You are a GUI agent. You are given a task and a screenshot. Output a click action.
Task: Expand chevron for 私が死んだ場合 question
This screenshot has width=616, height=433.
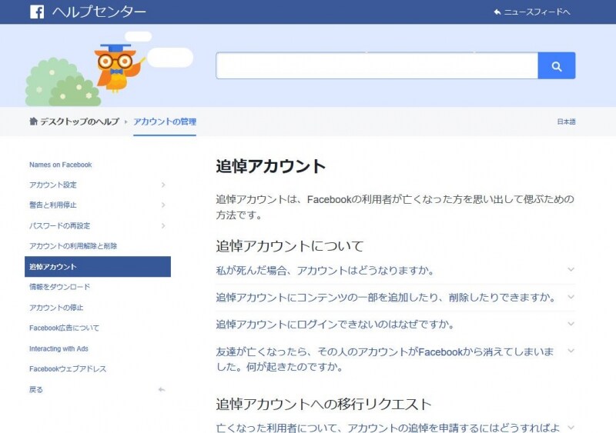571,269
